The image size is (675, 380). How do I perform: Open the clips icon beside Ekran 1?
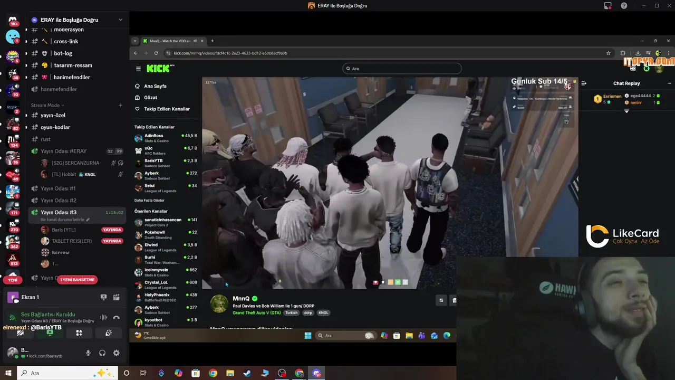pyautogui.click(x=116, y=297)
